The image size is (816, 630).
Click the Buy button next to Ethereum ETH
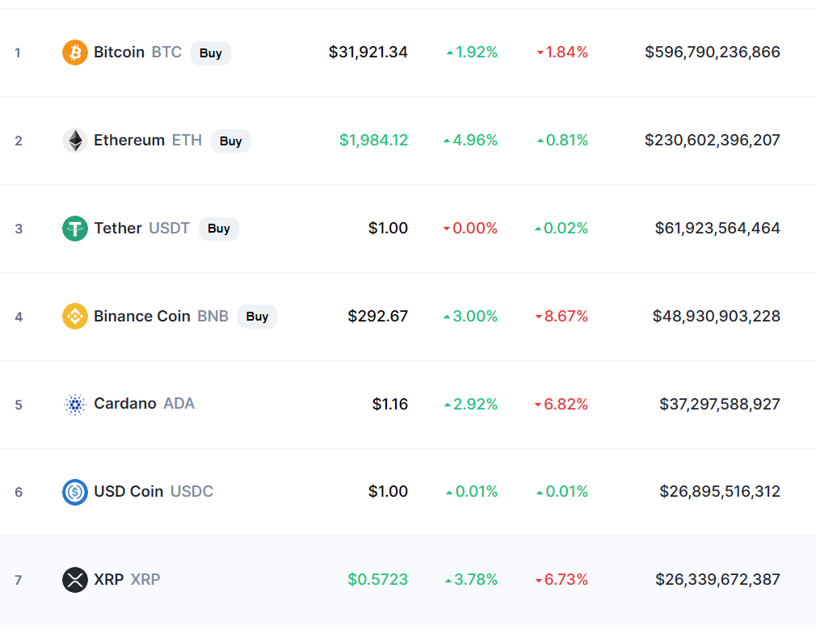click(x=230, y=141)
